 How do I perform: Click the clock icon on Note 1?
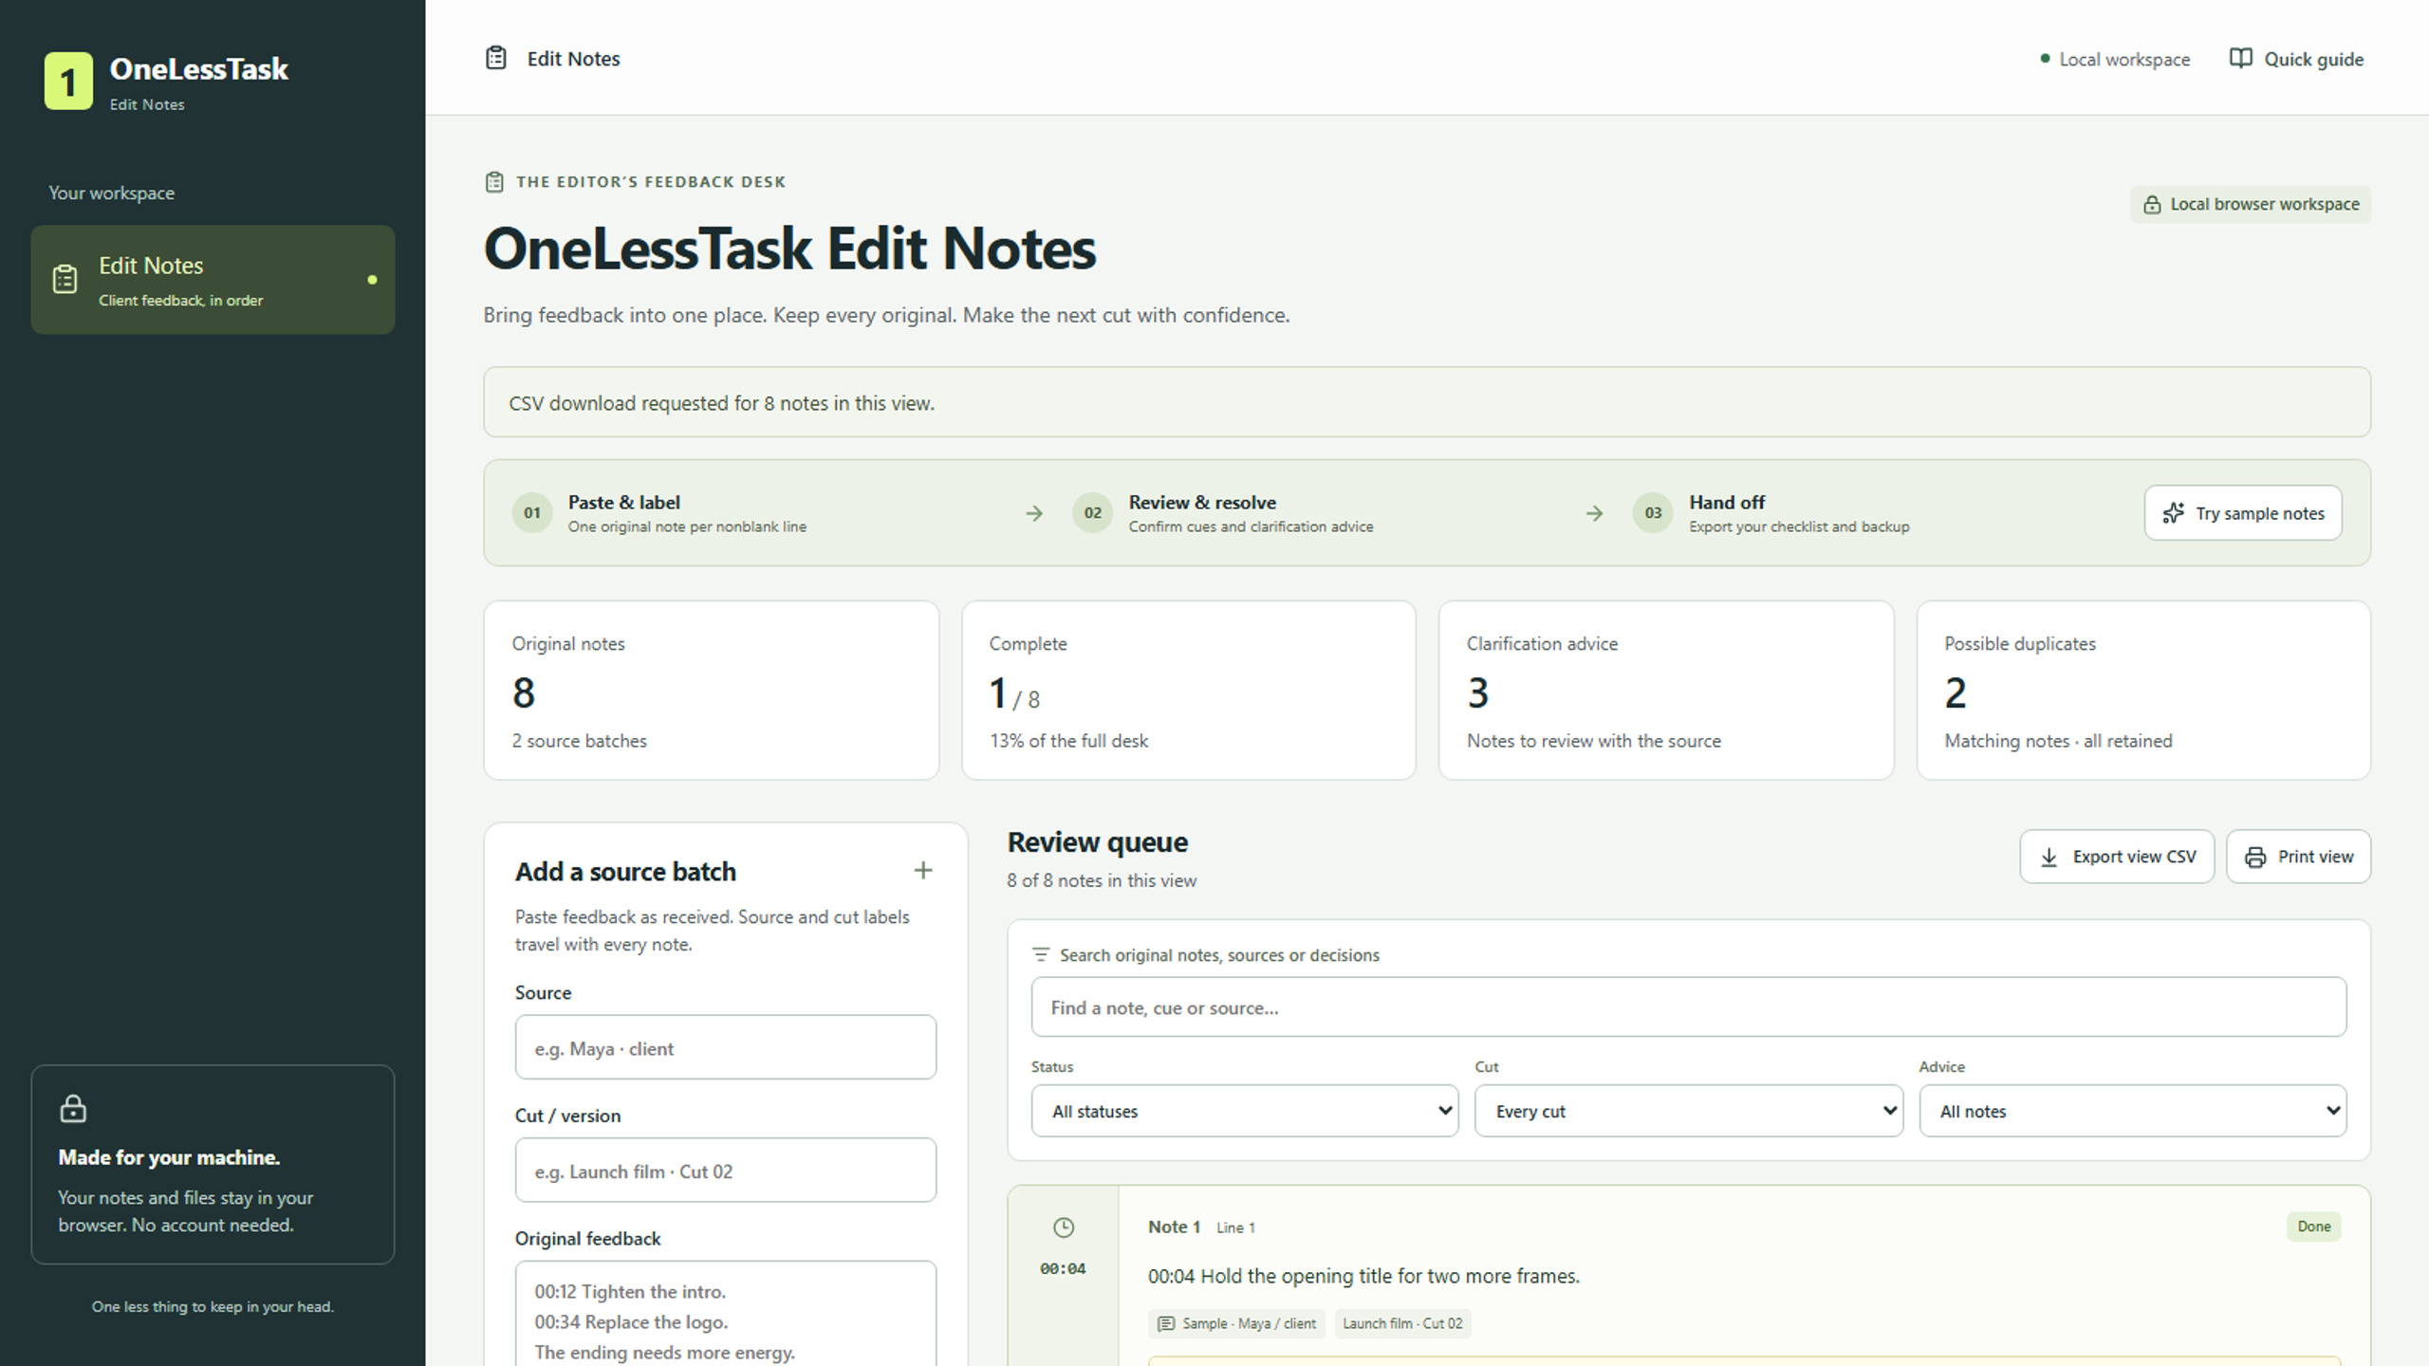click(x=1064, y=1228)
